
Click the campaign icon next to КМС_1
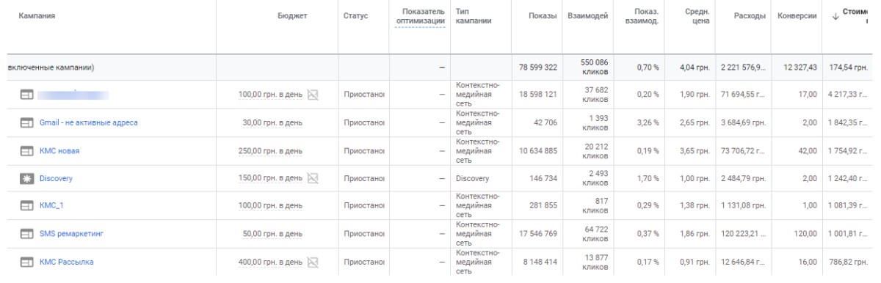pos(26,206)
